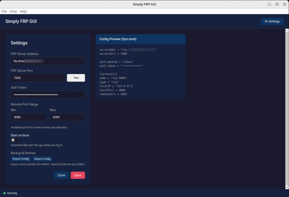289x197 pixels.
Task: Reveal the auth token with eye icon
Action: [80, 94]
